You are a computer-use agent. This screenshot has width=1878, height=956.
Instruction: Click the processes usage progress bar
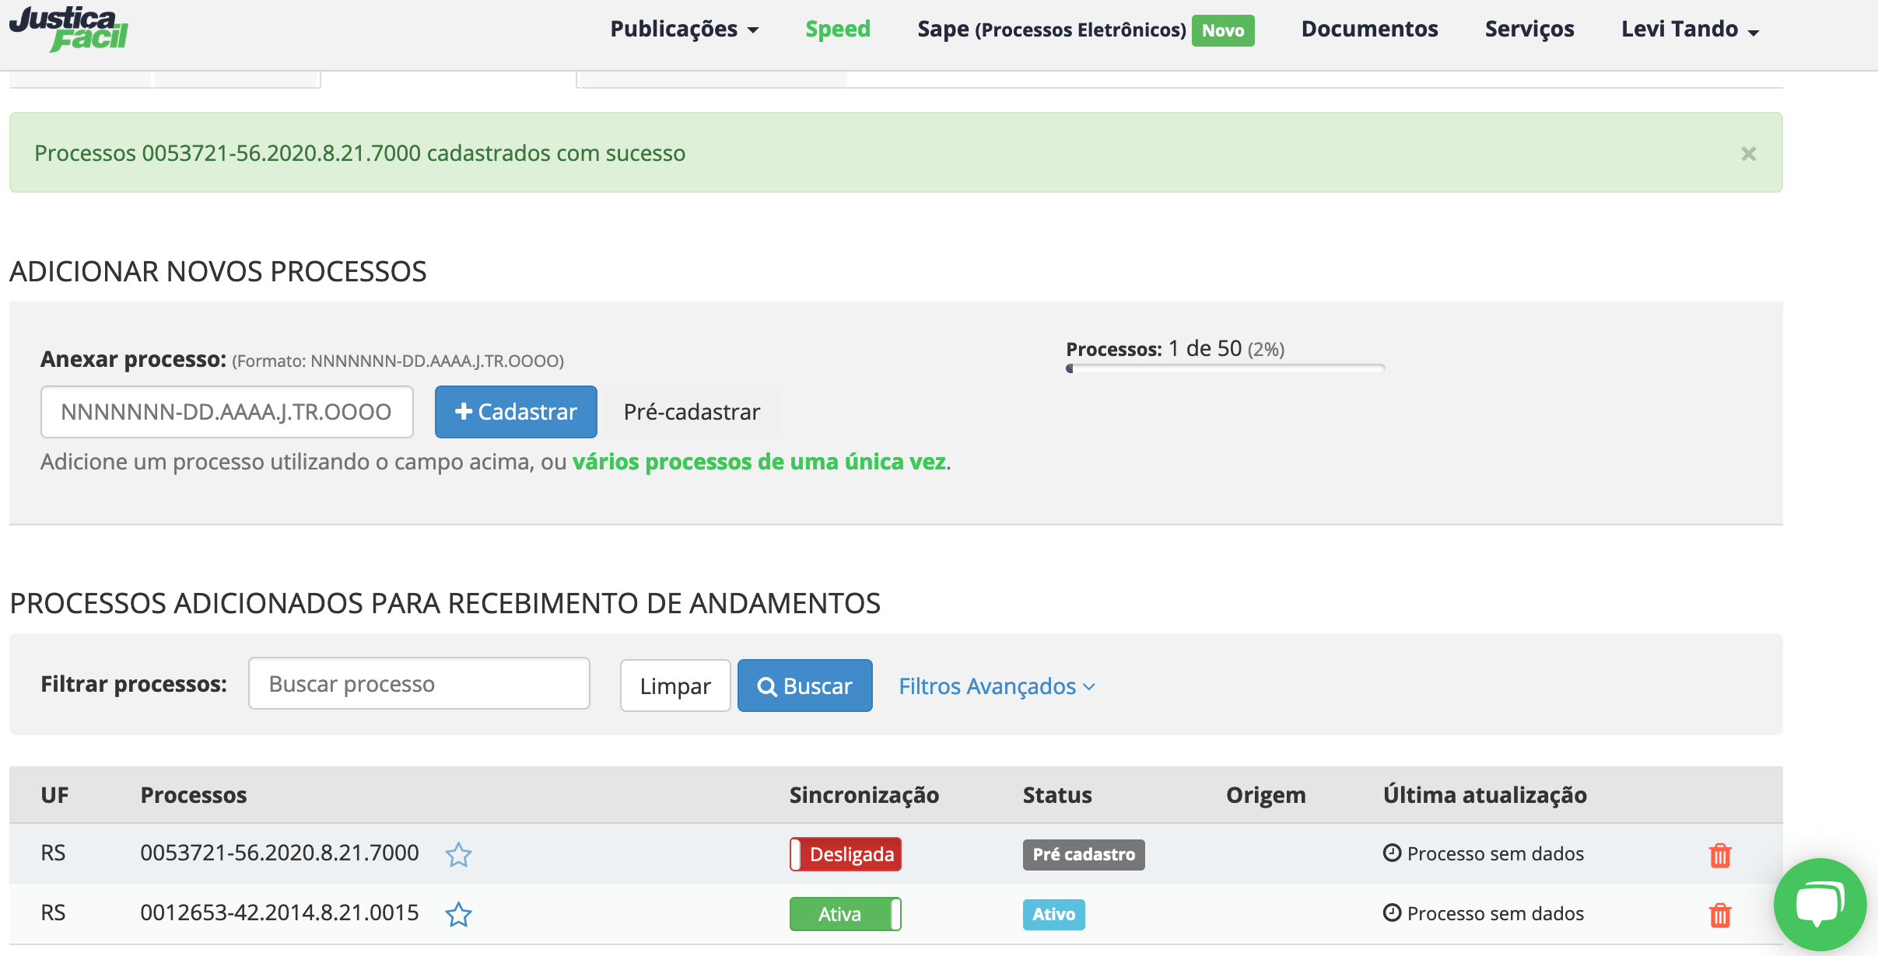pyautogui.click(x=1225, y=368)
